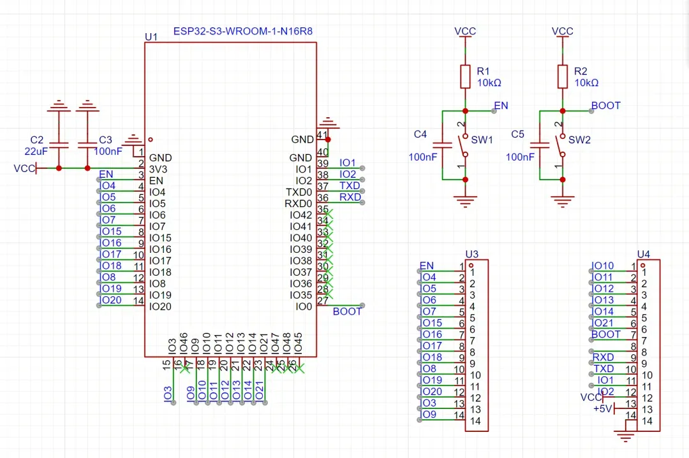Click the U4 connector designator

pyautogui.click(x=643, y=254)
